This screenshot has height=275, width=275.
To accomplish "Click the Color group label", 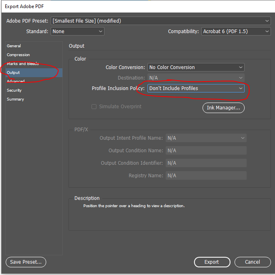I will (80, 59).
